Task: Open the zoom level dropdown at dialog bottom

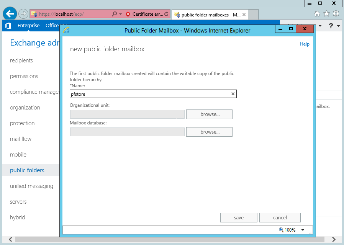Action: click(302, 230)
